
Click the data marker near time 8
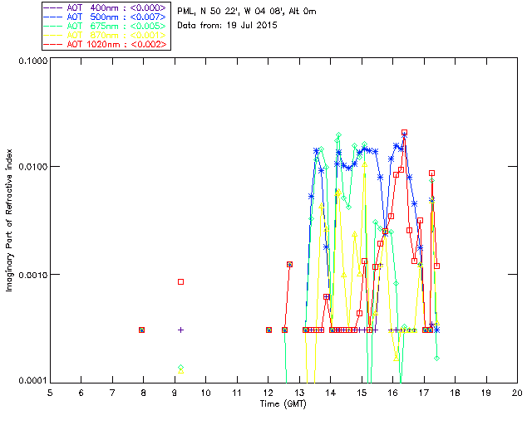pos(142,330)
